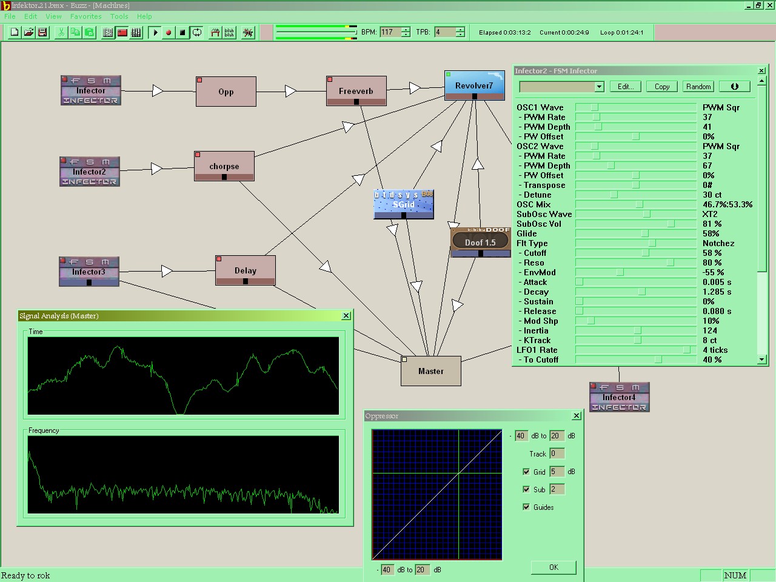Open the Edit menu
Viewport: 776px width, 582px height.
click(30, 16)
